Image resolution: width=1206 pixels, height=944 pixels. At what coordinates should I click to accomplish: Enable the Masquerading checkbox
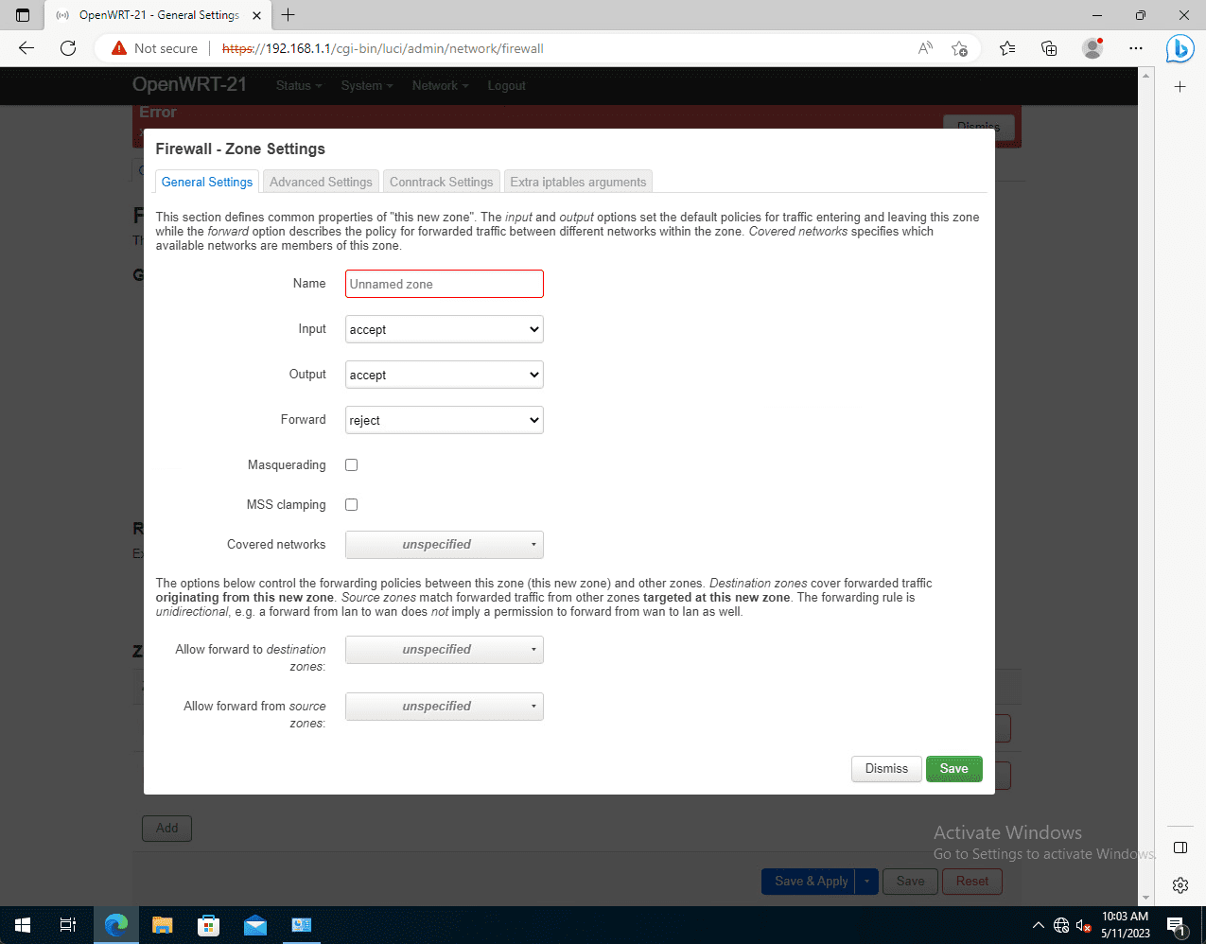(352, 464)
